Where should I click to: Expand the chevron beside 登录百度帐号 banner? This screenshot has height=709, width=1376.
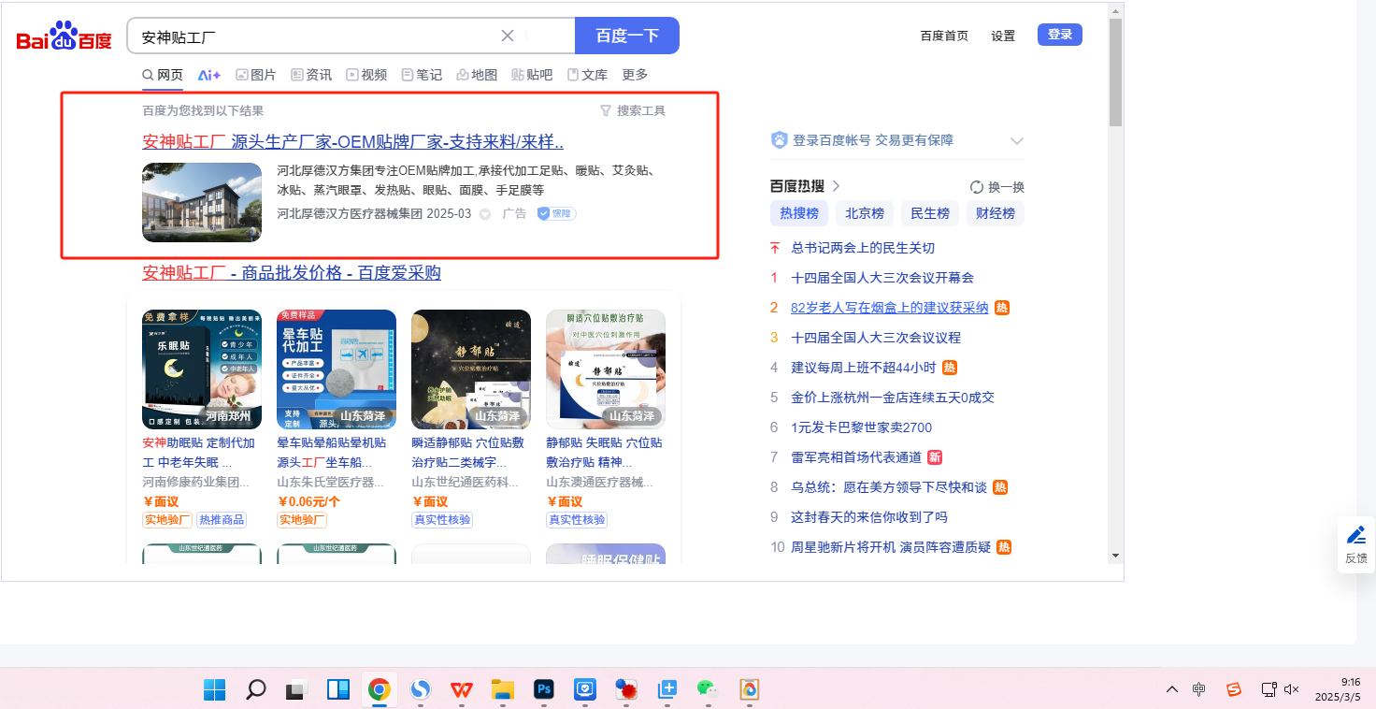1017,140
